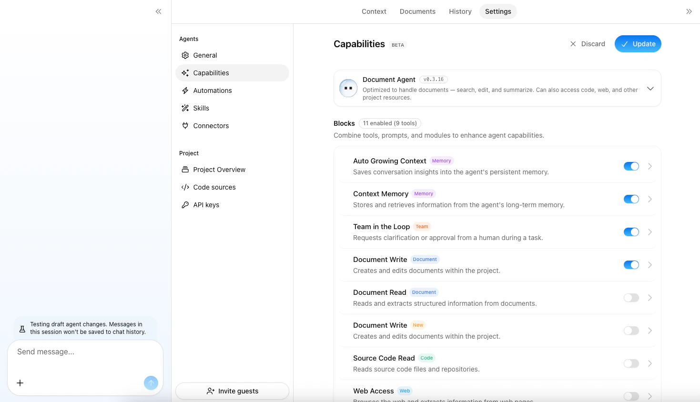Viewport: 700px width, 402px height.
Task: Click the Document Agent avatar face
Action: (x=348, y=88)
